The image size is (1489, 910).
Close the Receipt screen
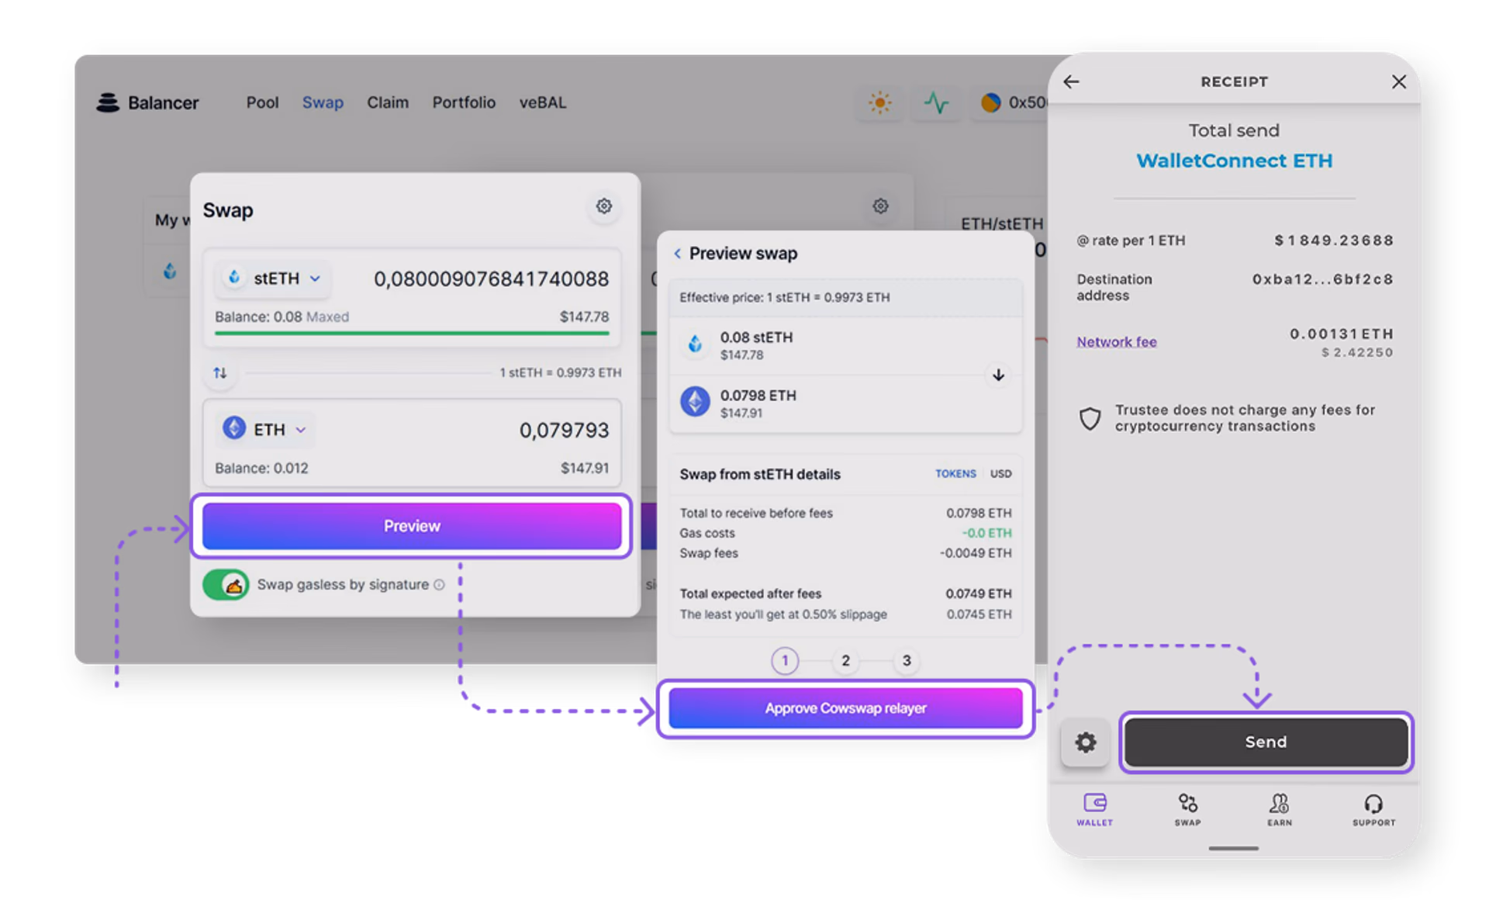coord(1398,81)
